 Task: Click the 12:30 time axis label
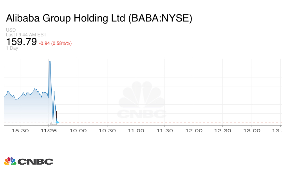click(x=222, y=130)
